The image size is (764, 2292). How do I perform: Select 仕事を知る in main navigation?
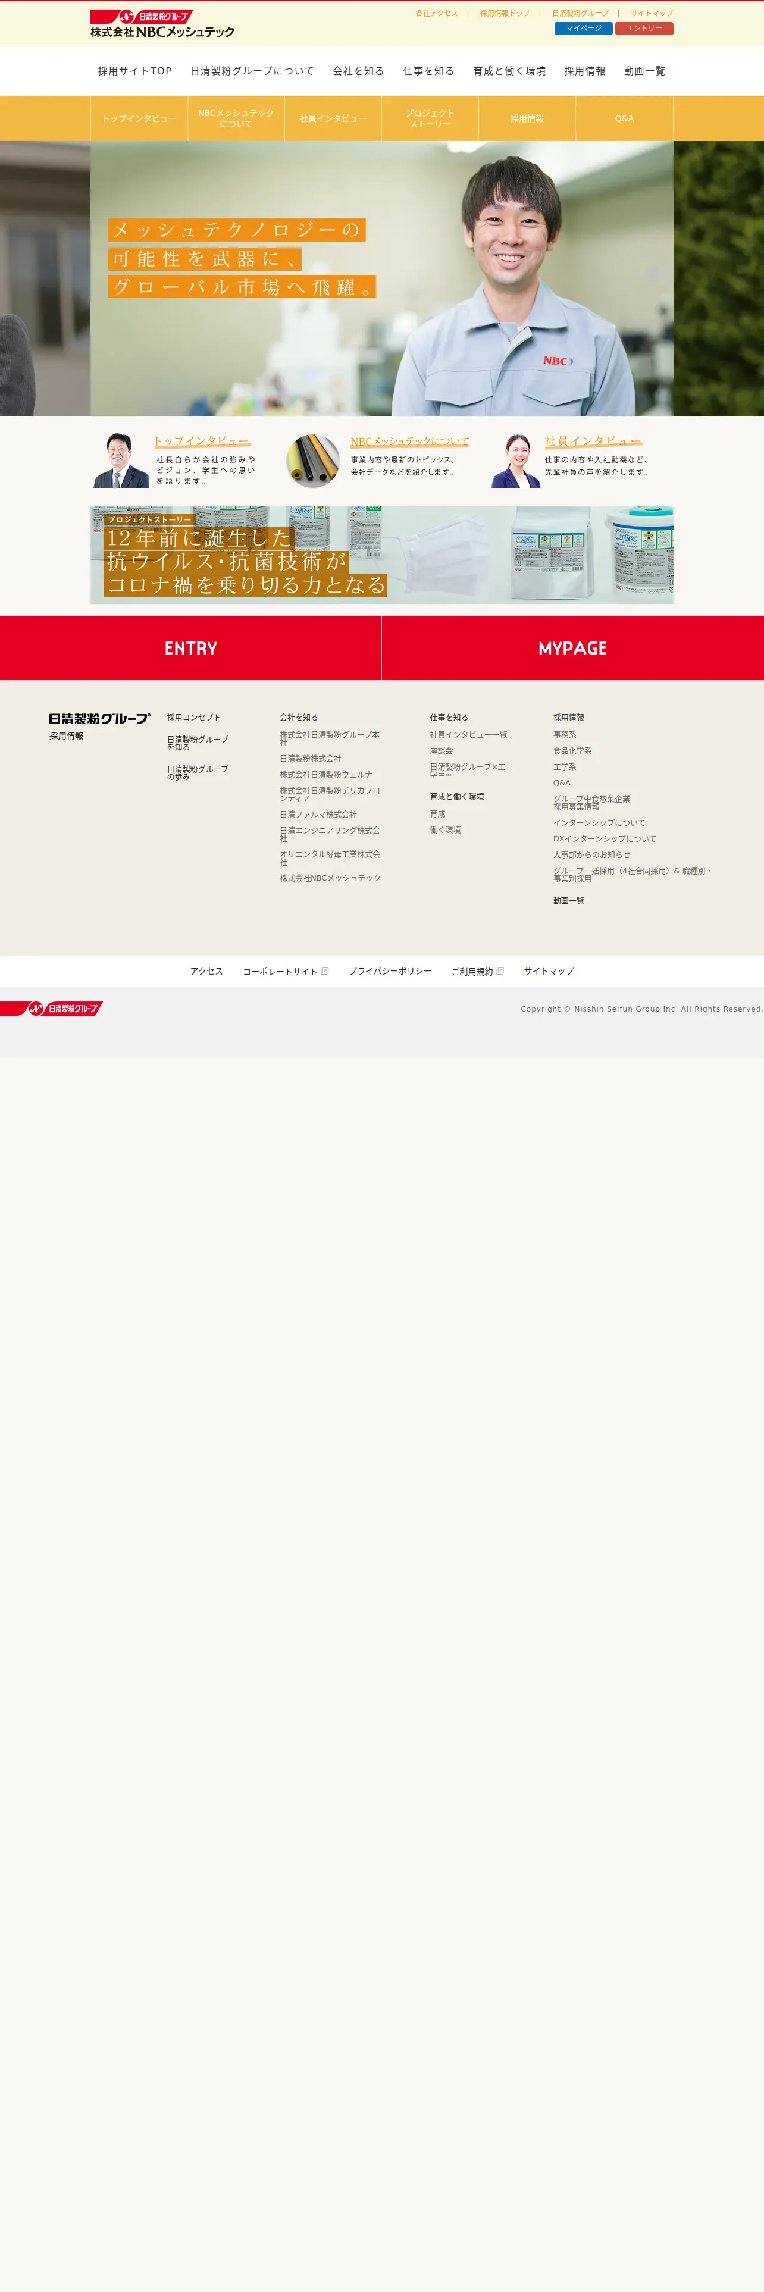pos(428,71)
